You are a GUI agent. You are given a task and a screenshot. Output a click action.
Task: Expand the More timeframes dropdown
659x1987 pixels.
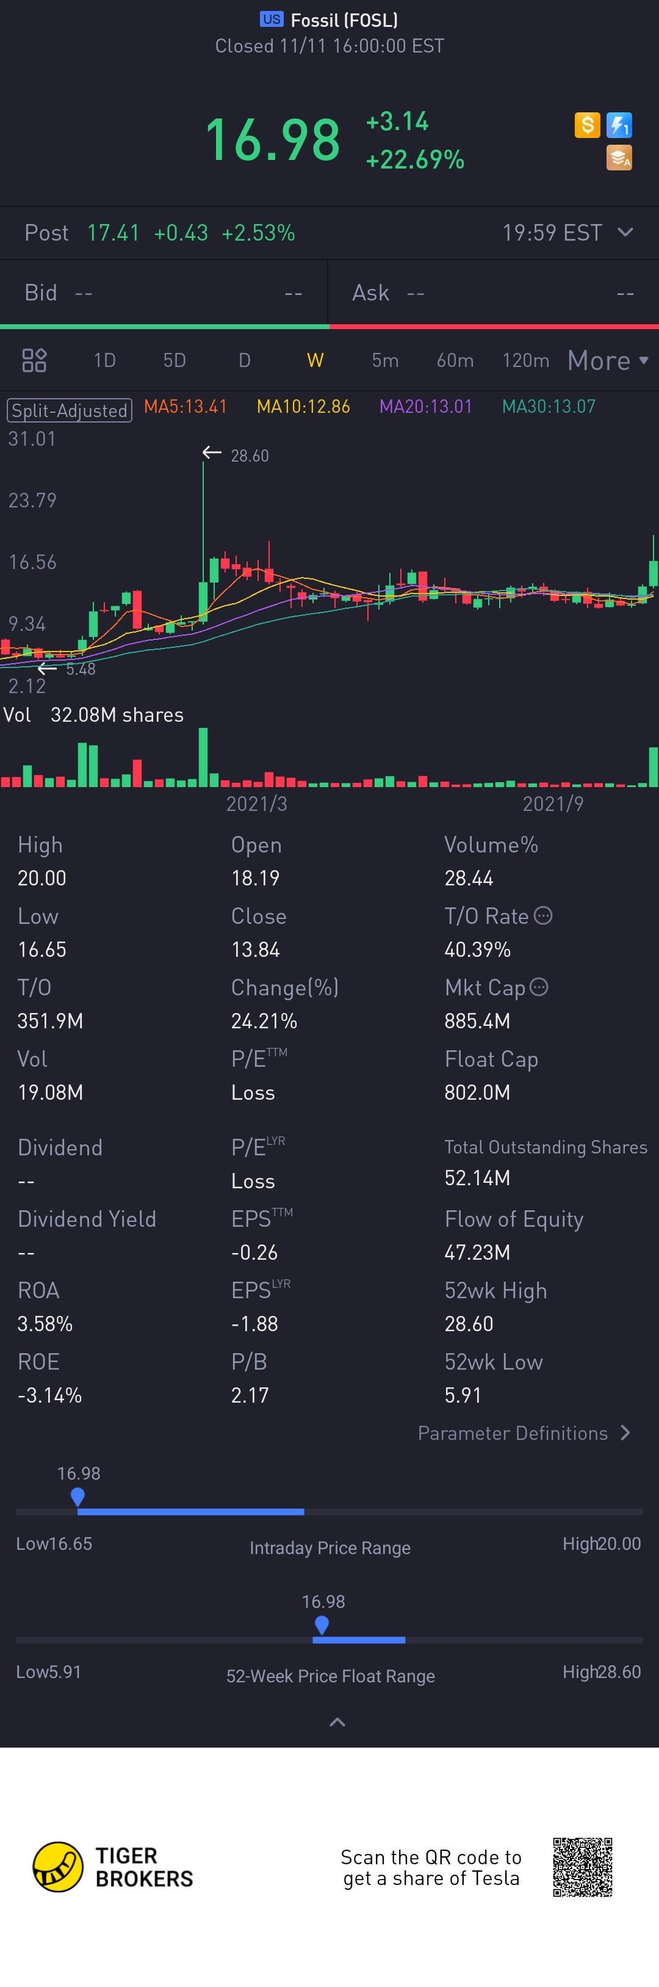[x=607, y=360]
